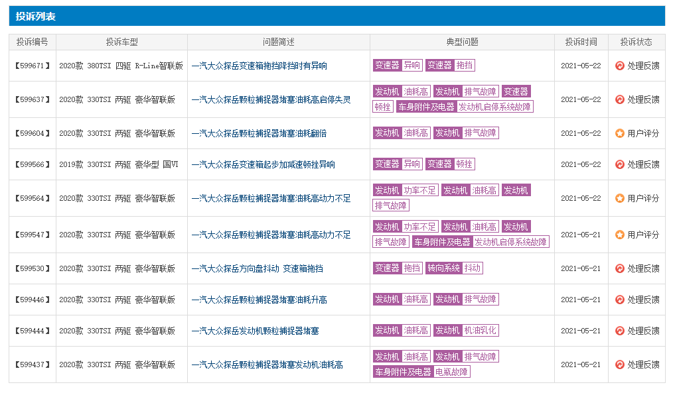The height and width of the screenshot is (393, 673).
Task: Click 发动机 油耗高 tag in row 599446
Action: pos(402,299)
